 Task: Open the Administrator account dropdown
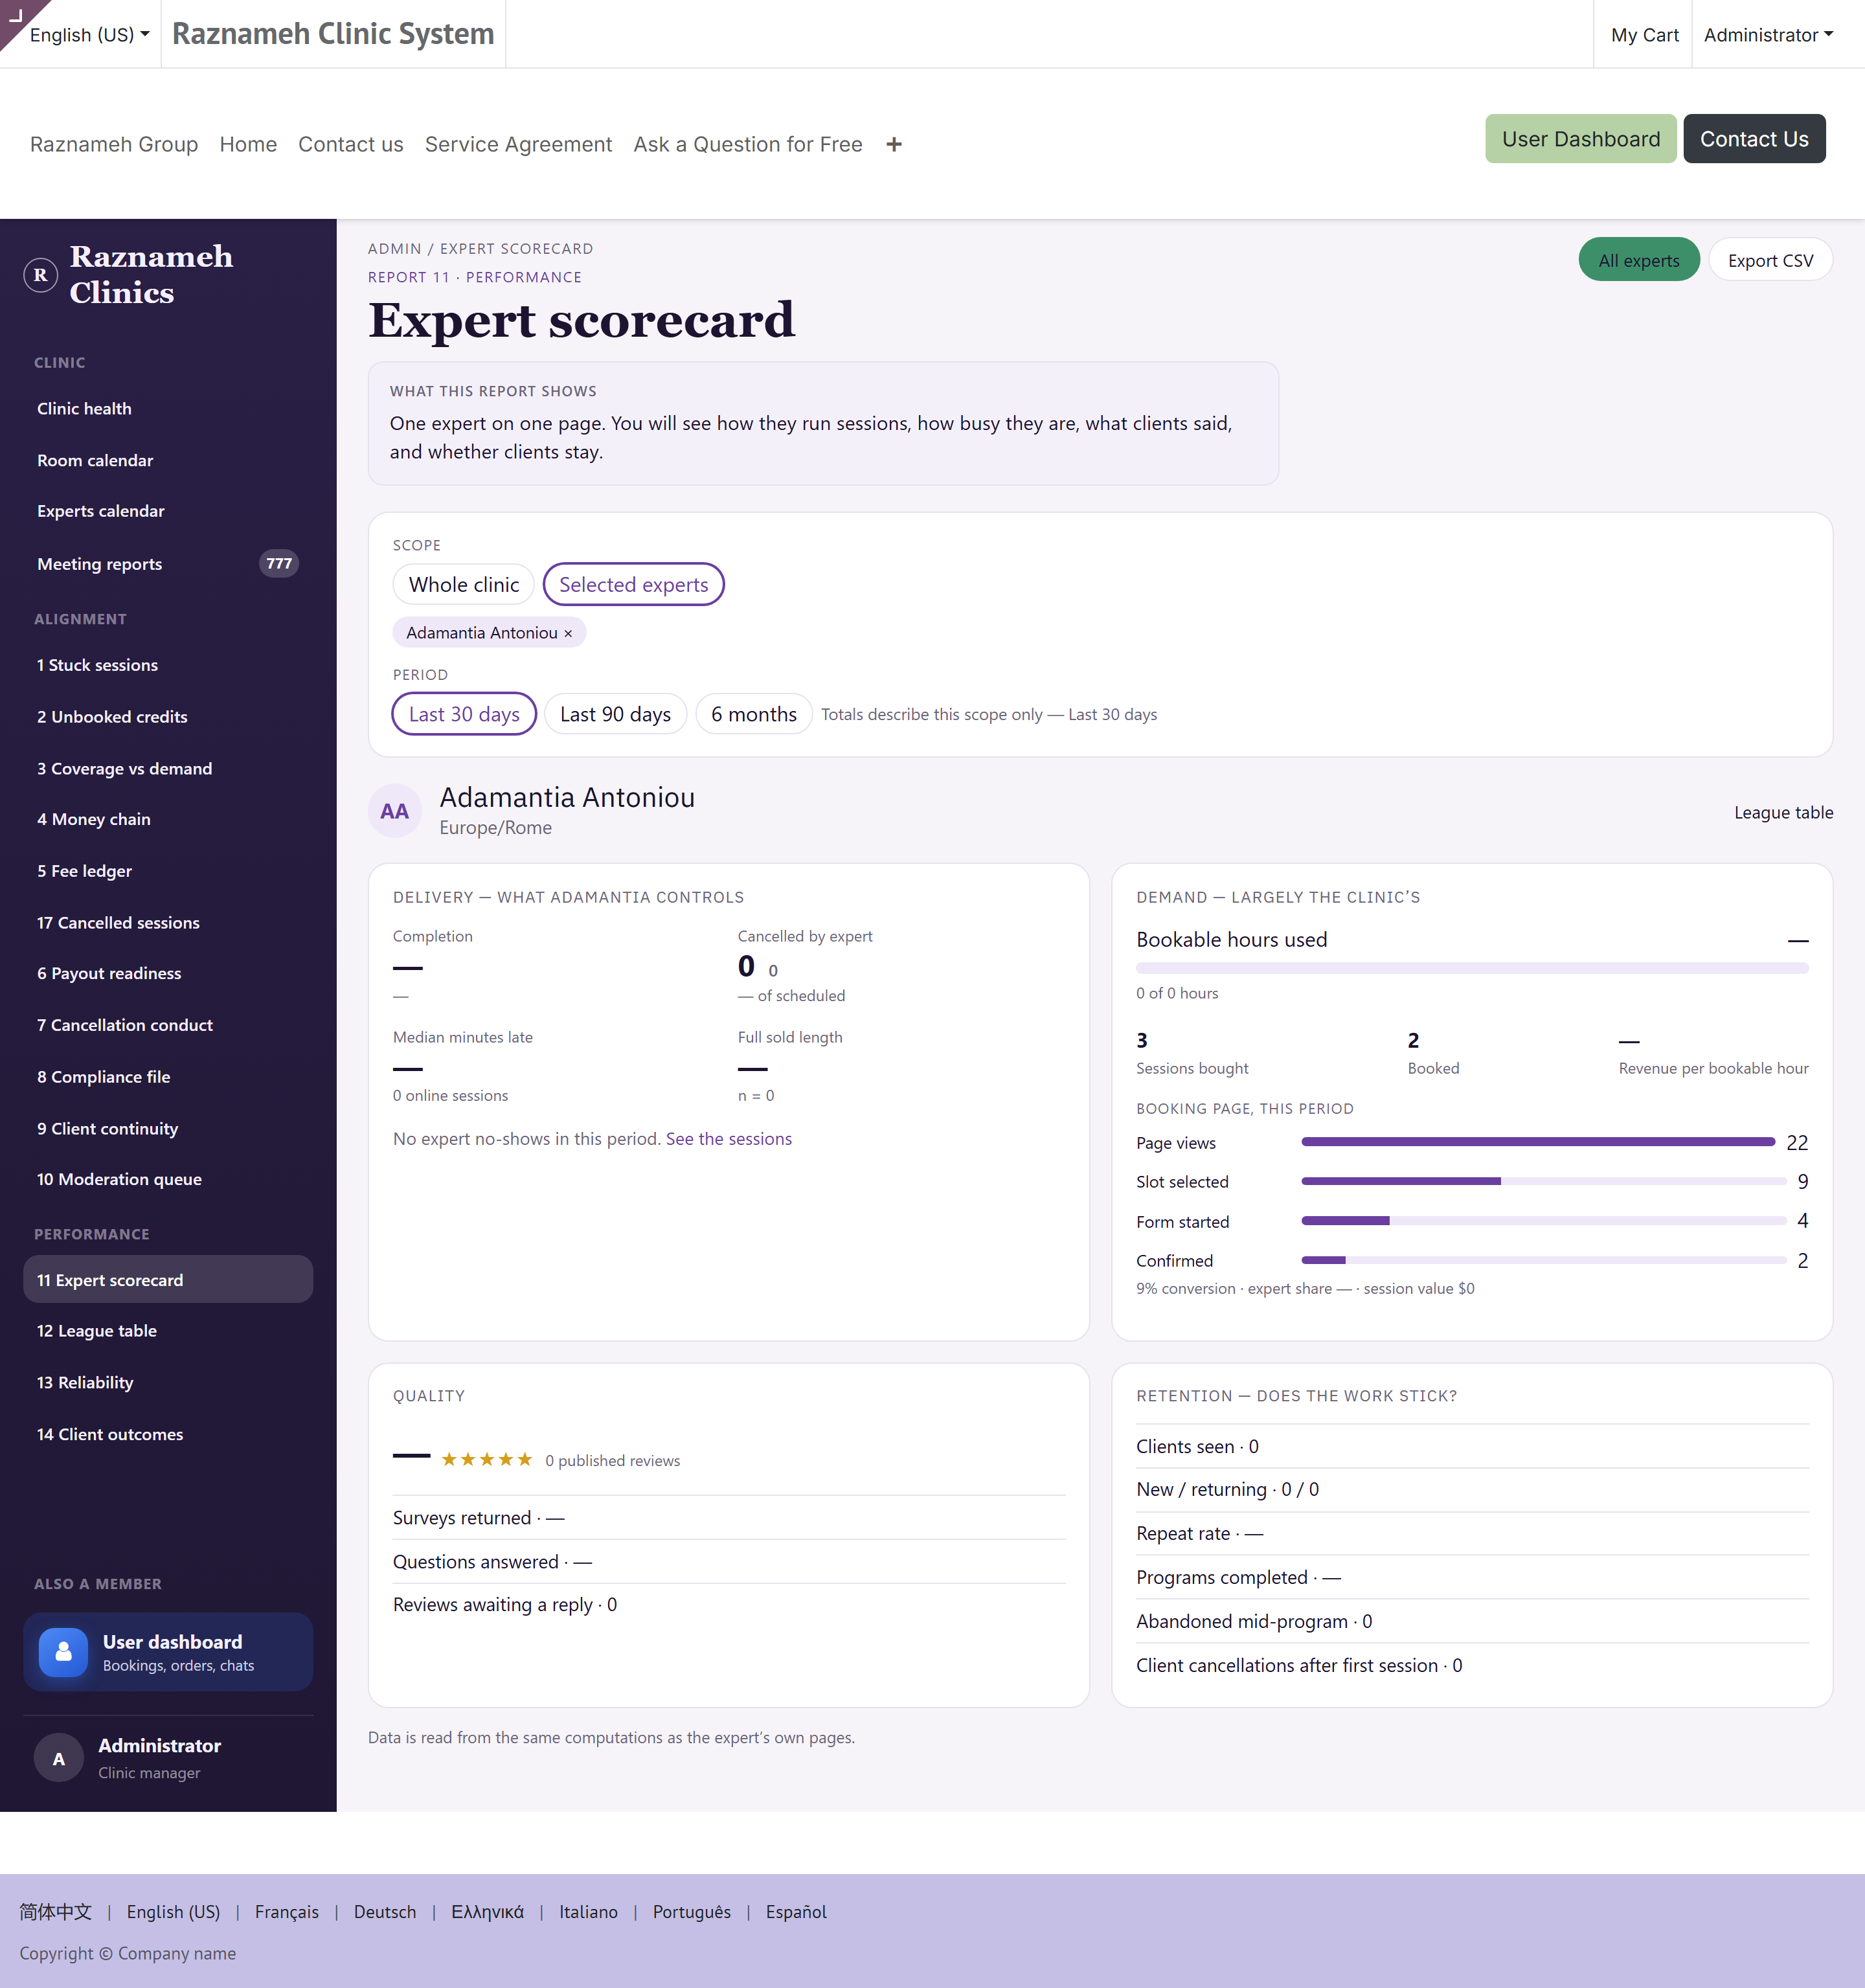coord(1768,35)
